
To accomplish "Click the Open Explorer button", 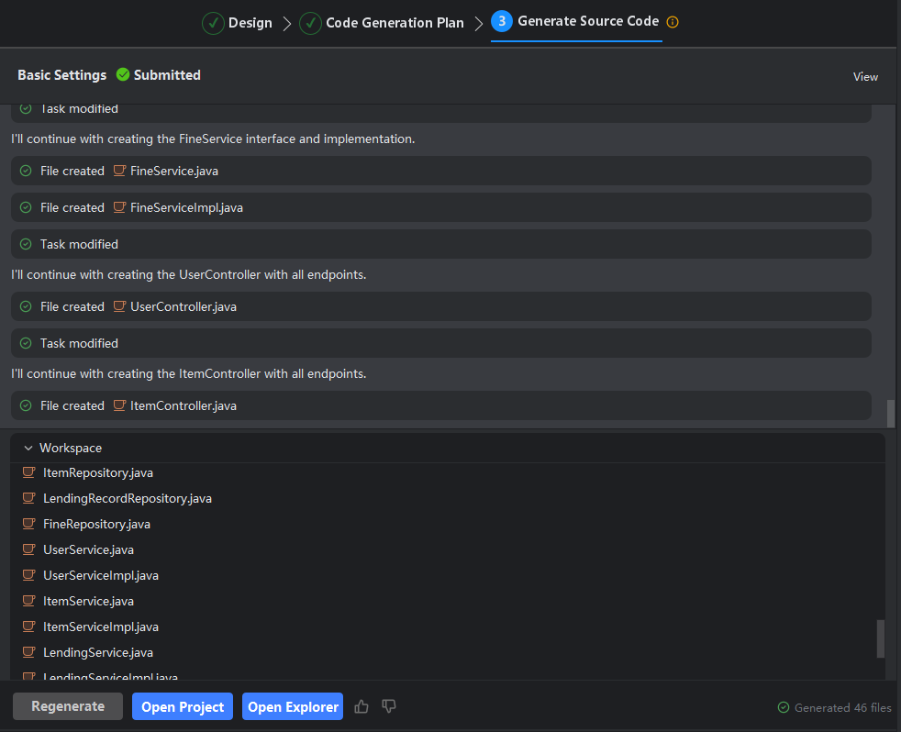I will point(293,706).
